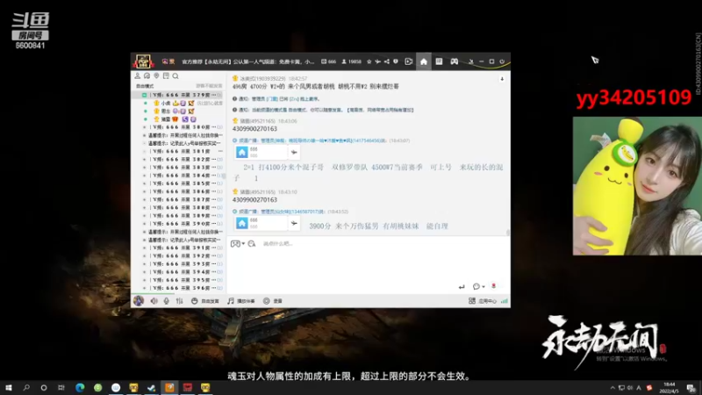The width and height of the screenshot is (702, 395).
Task: Open the app center button
Action: click(x=482, y=301)
